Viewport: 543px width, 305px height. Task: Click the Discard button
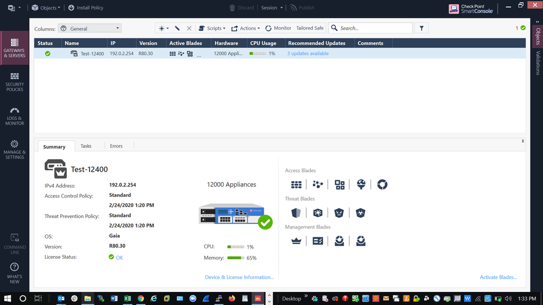pyautogui.click(x=242, y=8)
